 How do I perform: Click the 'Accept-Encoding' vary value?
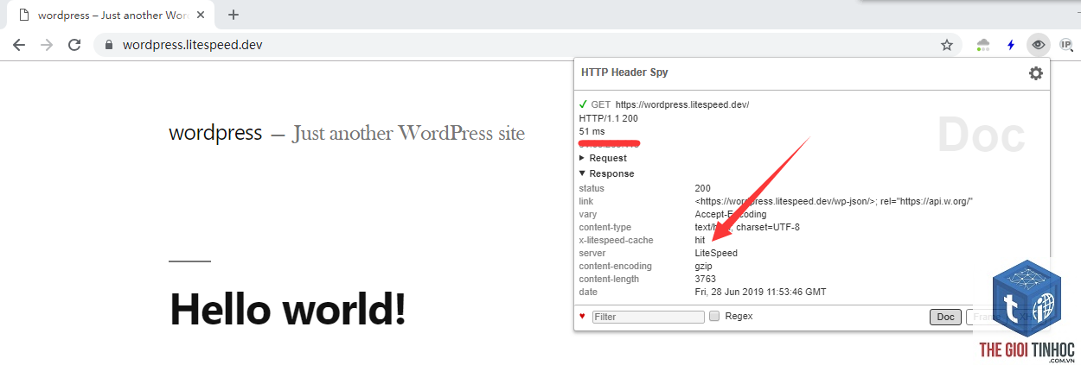730,214
